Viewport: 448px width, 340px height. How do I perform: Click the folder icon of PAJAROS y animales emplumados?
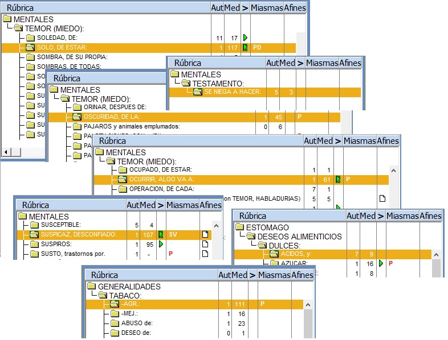(x=77, y=126)
